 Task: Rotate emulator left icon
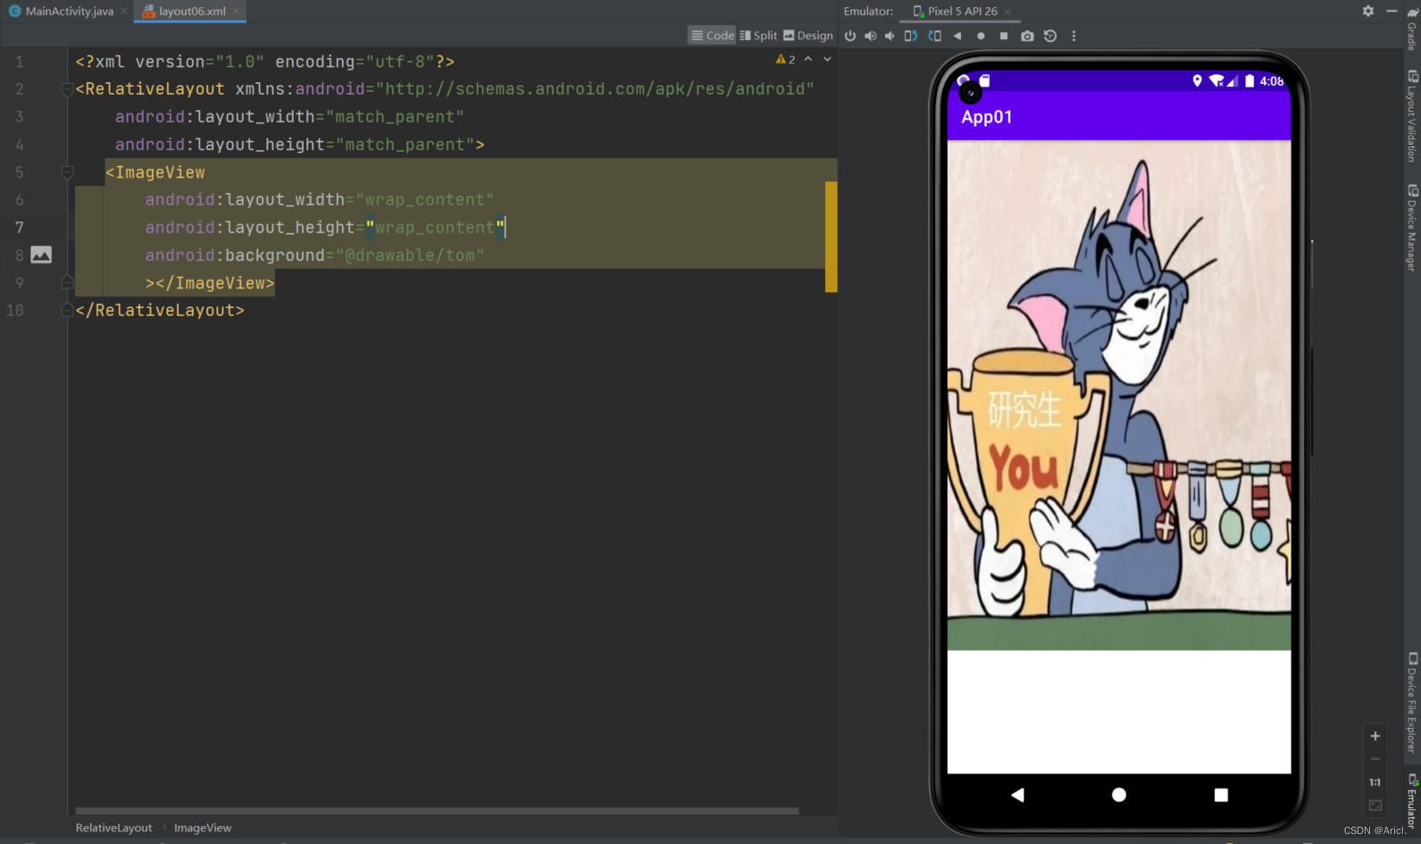(911, 36)
